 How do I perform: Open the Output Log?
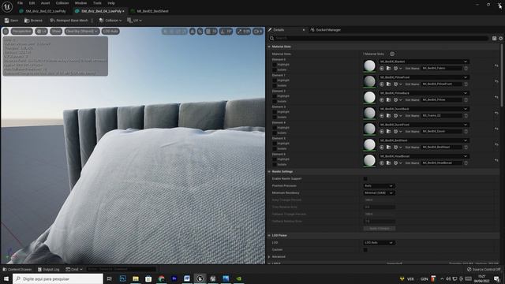point(49,269)
